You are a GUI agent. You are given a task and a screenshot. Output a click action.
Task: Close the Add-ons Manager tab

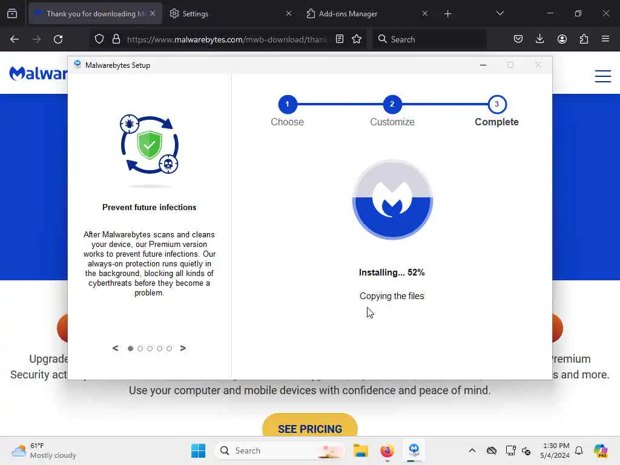(x=424, y=13)
